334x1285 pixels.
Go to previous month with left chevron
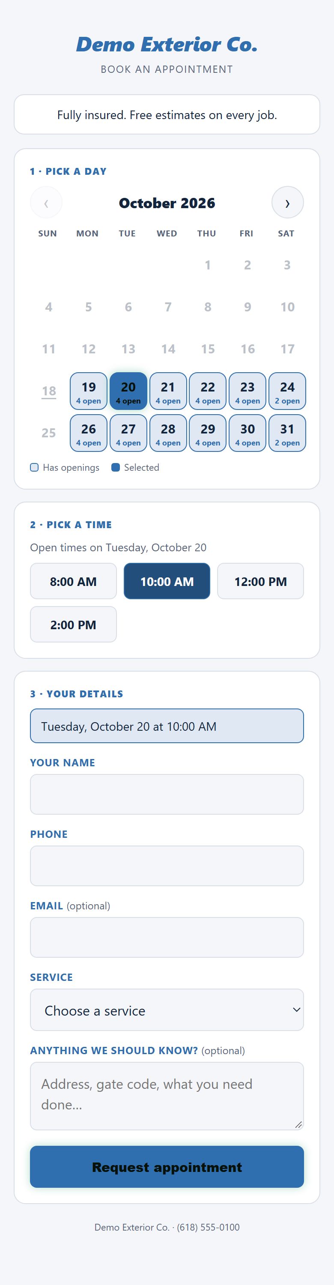point(46,203)
